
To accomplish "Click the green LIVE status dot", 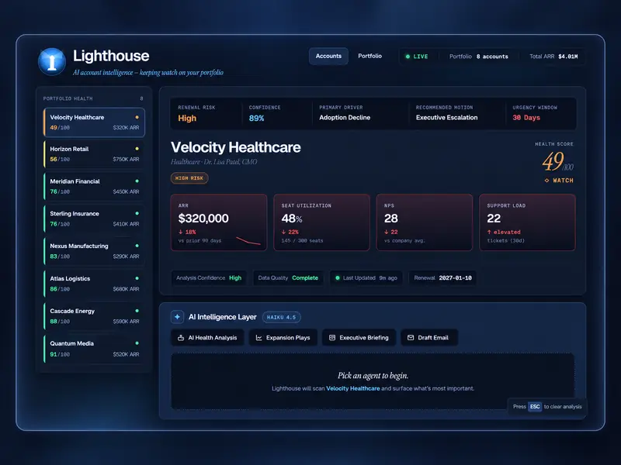I will [408, 57].
